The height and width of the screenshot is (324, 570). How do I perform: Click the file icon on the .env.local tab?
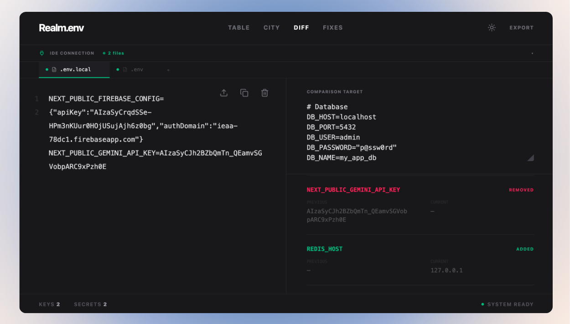pyautogui.click(x=53, y=70)
